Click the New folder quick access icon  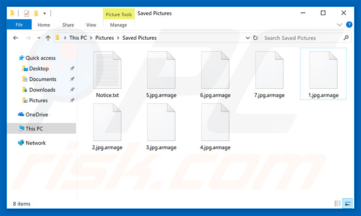(36, 14)
